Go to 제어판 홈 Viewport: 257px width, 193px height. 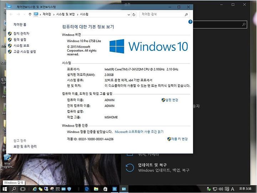pos(20,25)
